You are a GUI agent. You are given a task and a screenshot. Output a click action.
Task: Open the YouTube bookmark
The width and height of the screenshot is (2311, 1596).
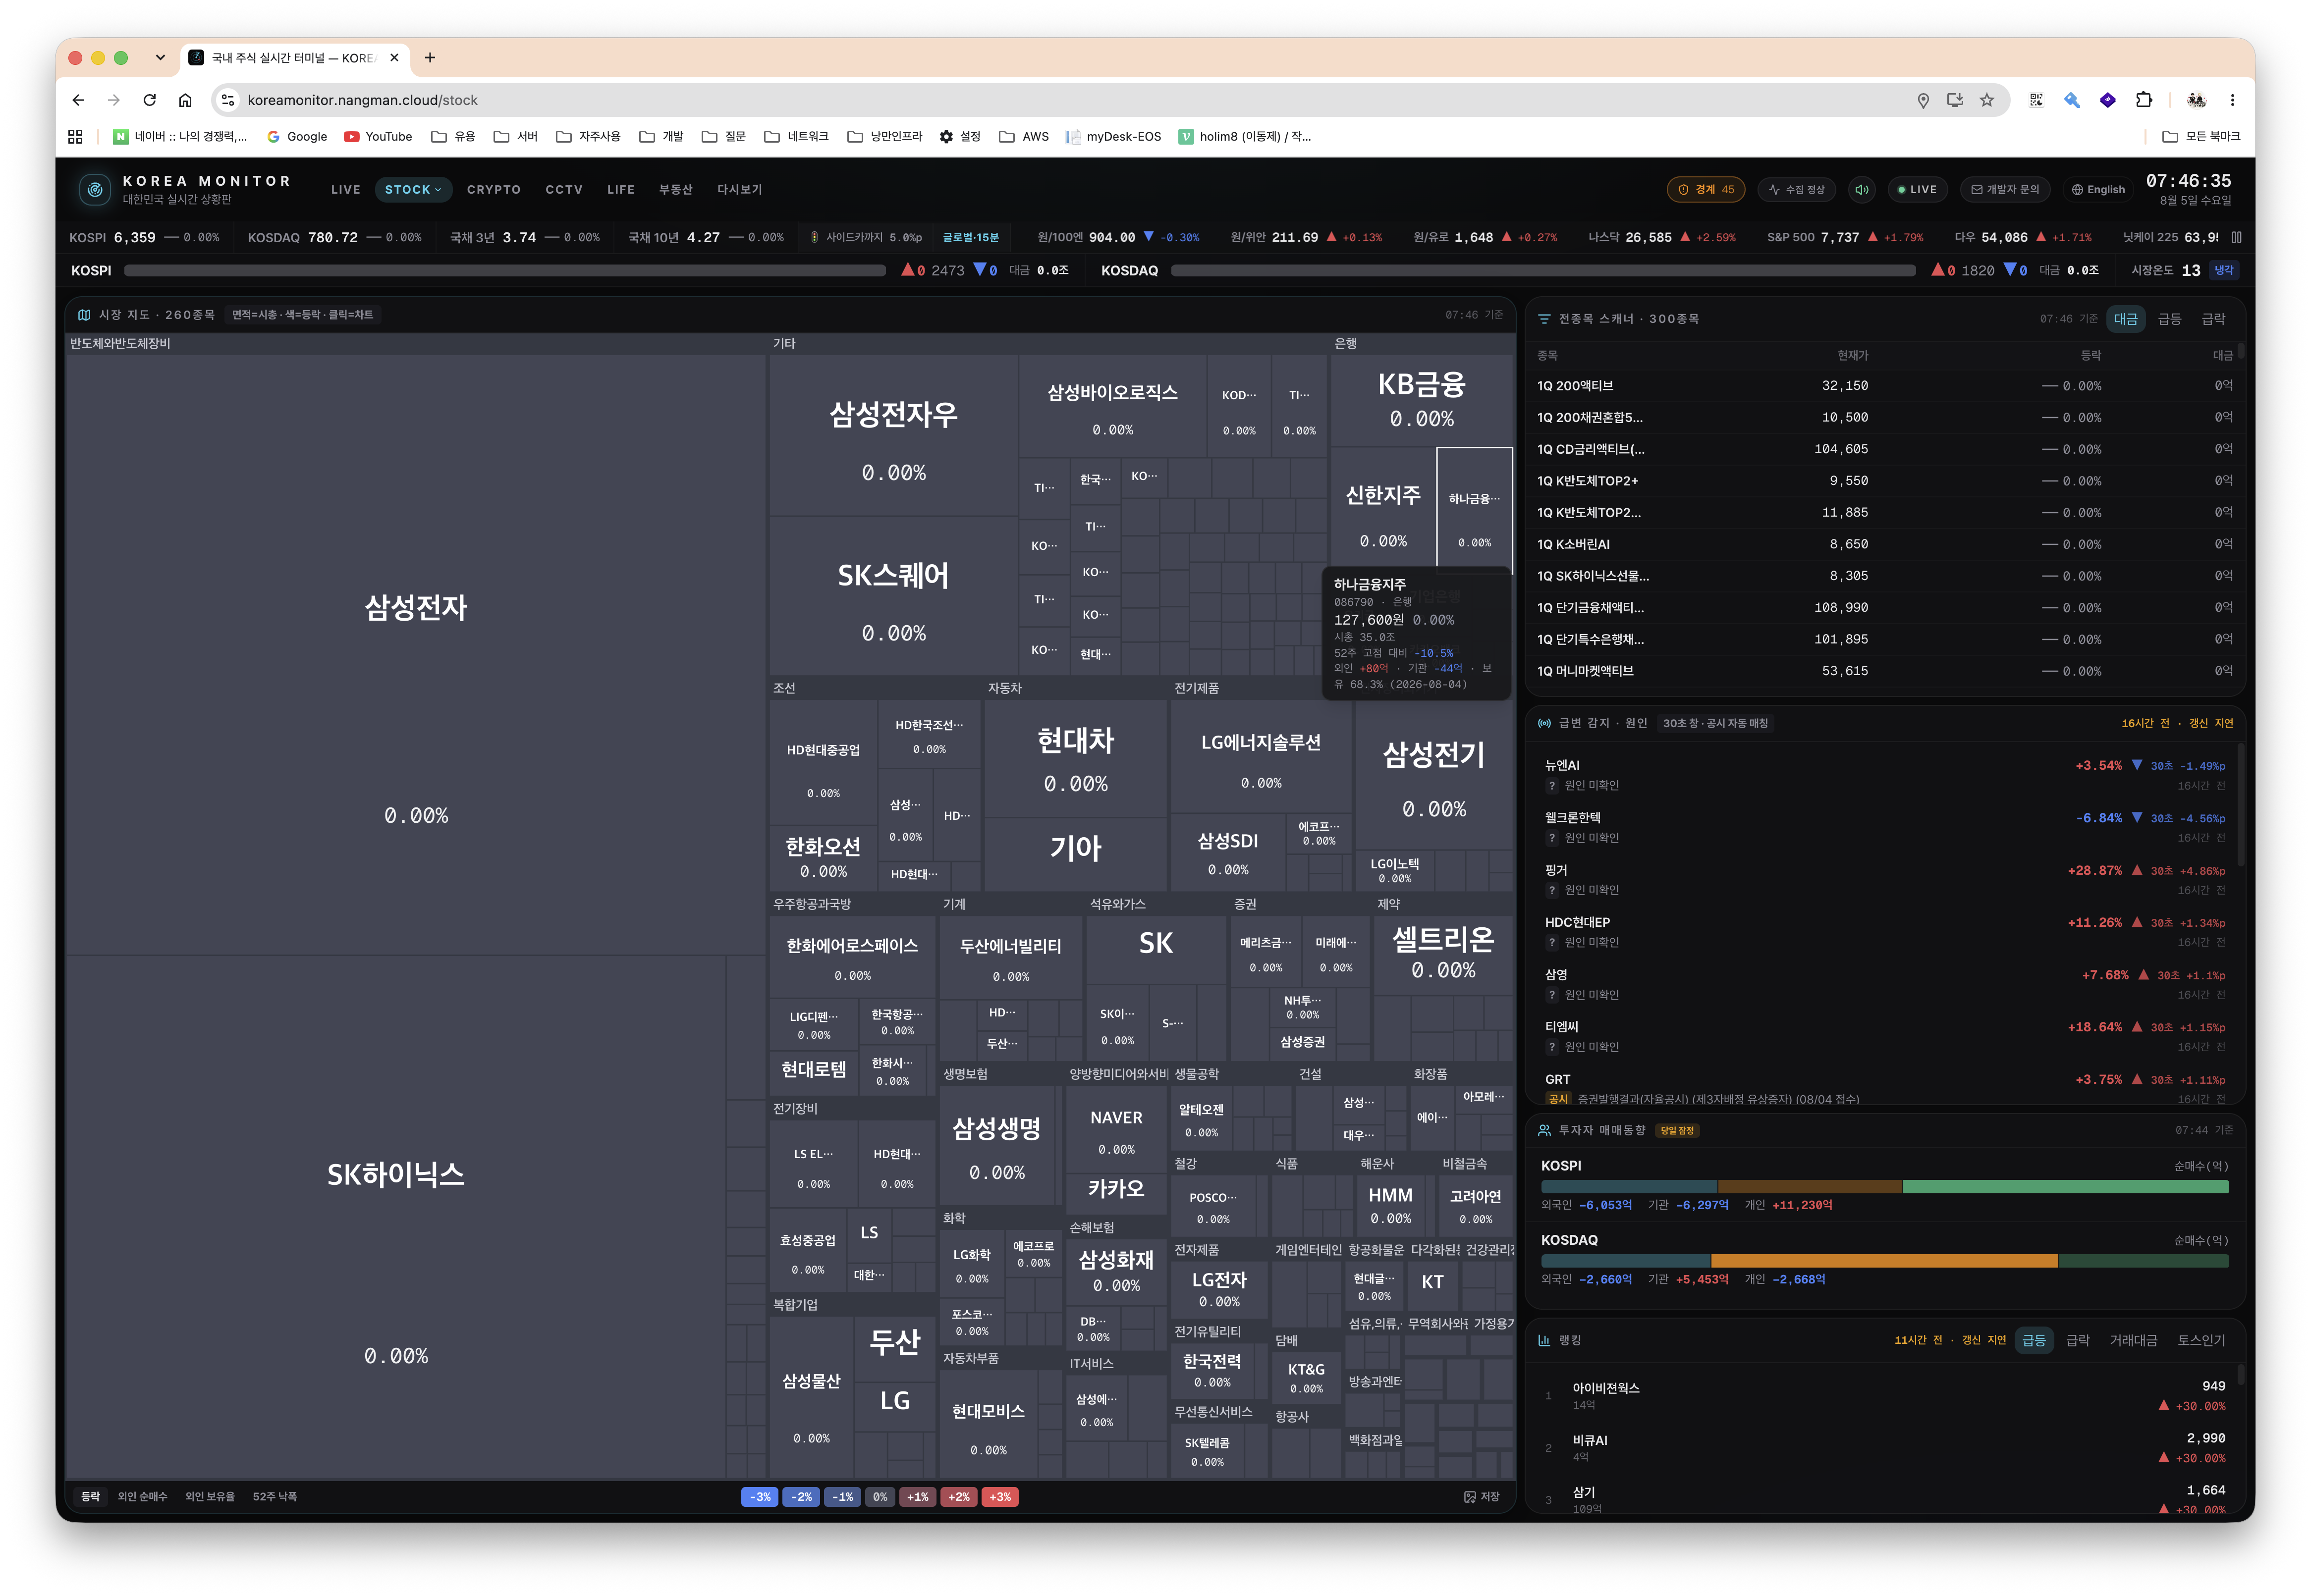coord(378,136)
